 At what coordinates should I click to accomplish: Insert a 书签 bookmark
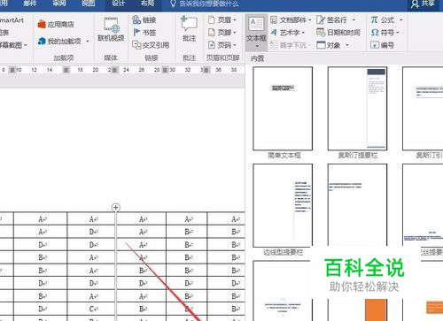tap(144, 33)
